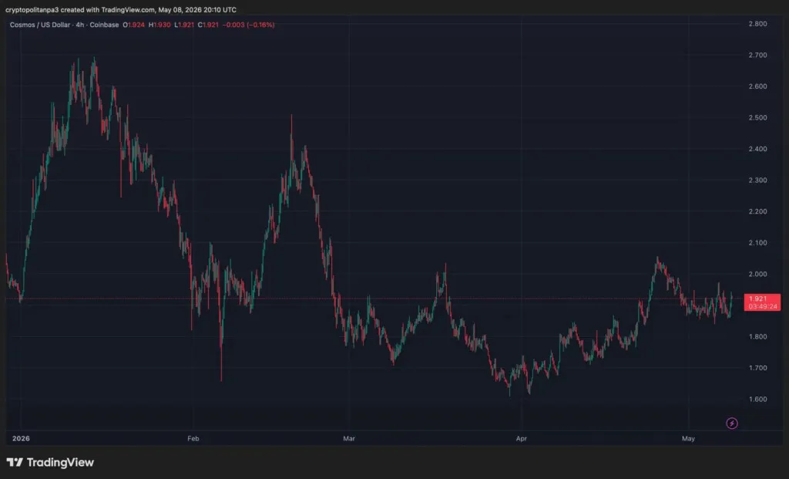Click the close value C1.921 in legend
Viewport: 789px width, 479px height.
pos(208,25)
